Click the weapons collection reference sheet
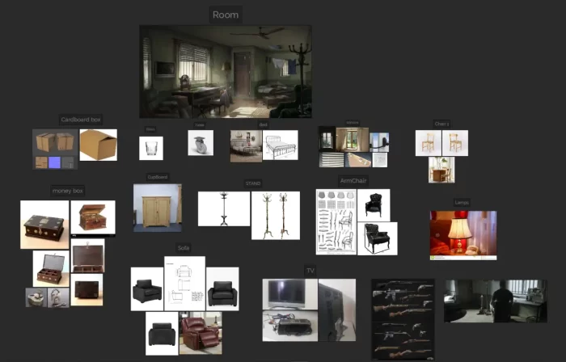The image size is (566, 362). pyautogui.click(x=403, y=318)
